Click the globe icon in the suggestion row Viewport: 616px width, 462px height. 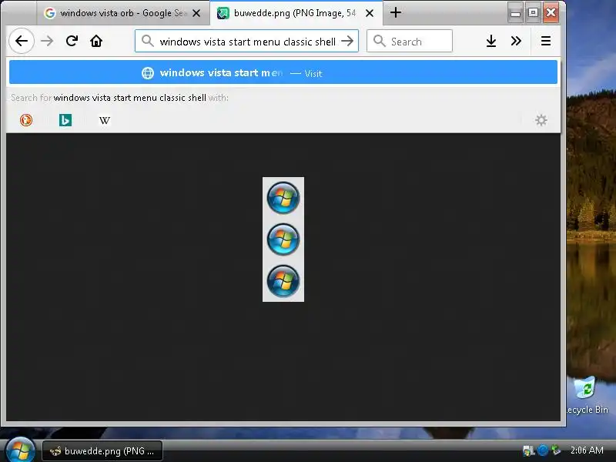148,73
